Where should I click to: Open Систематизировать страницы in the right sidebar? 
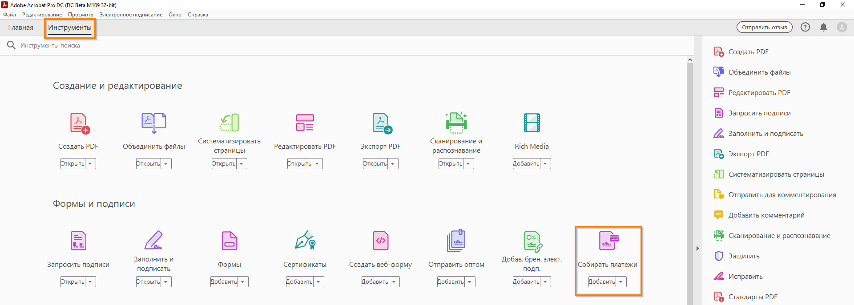[769, 174]
